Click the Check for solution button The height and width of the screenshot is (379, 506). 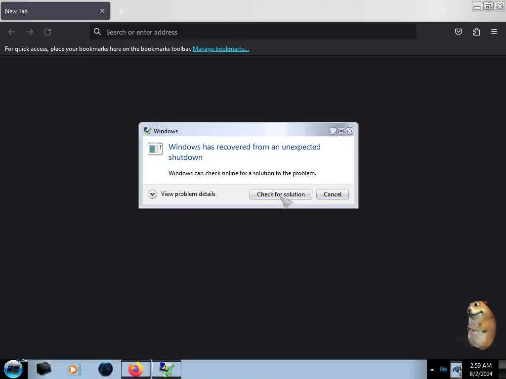click(x=281, y=194)
